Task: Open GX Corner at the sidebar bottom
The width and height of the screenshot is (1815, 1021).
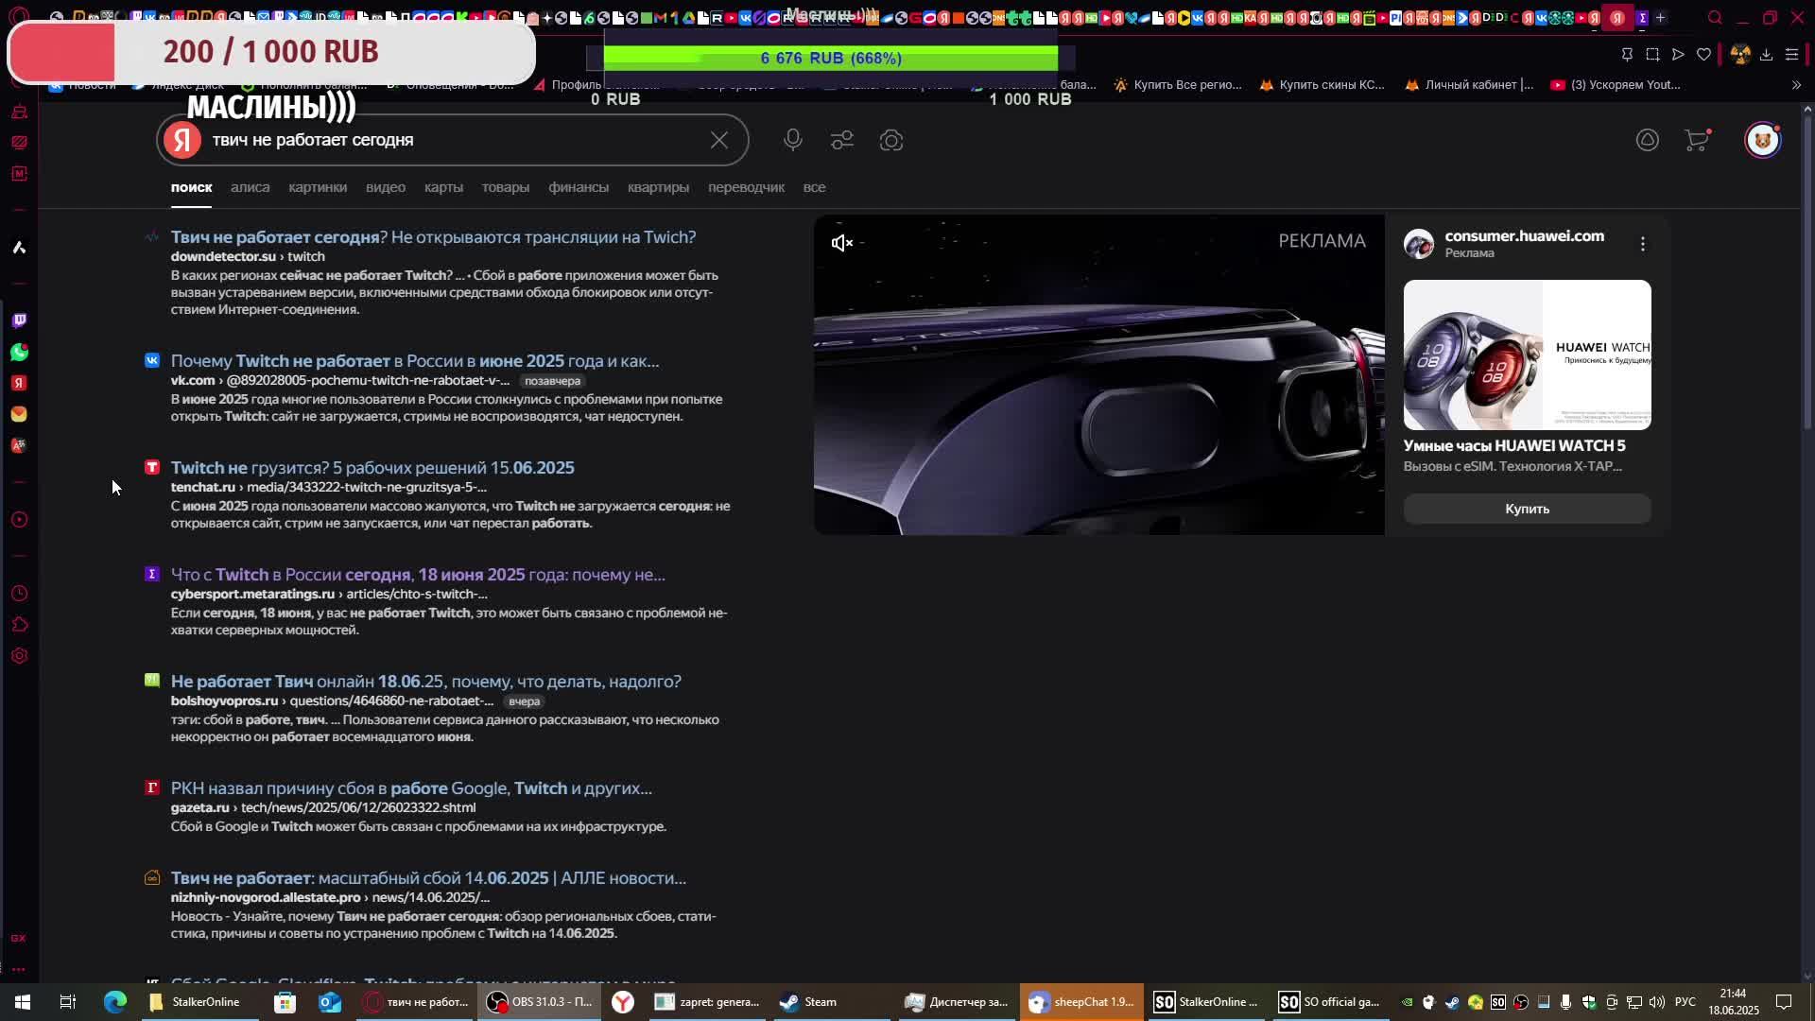Action: click(x=19, y=938)
